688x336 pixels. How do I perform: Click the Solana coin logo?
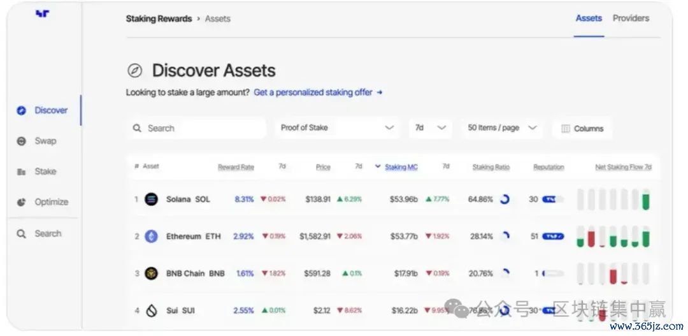[152, 200]
